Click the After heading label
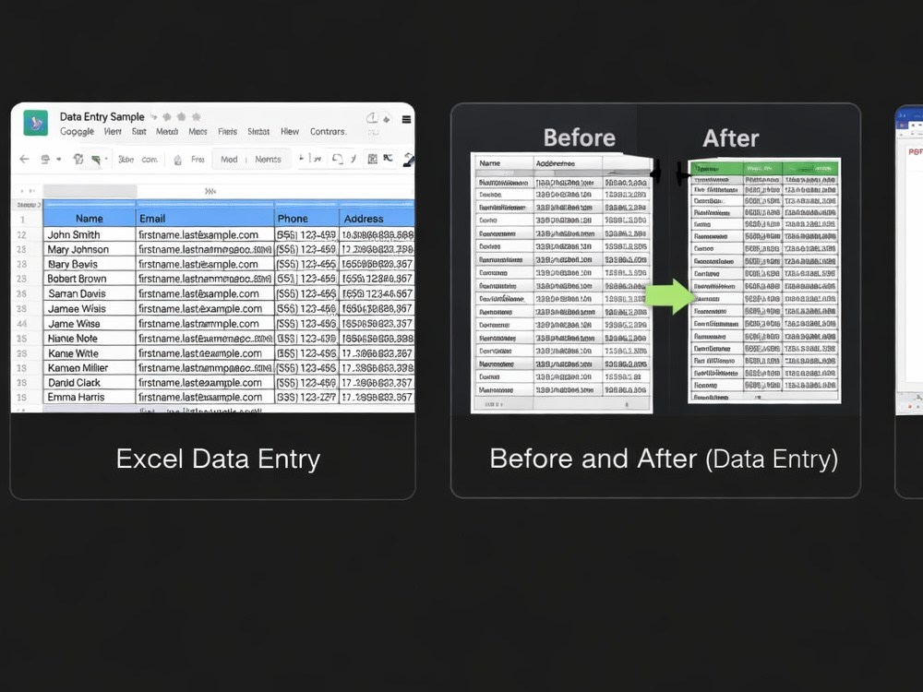This screenshot has width=923, height=692. point(730,139)
